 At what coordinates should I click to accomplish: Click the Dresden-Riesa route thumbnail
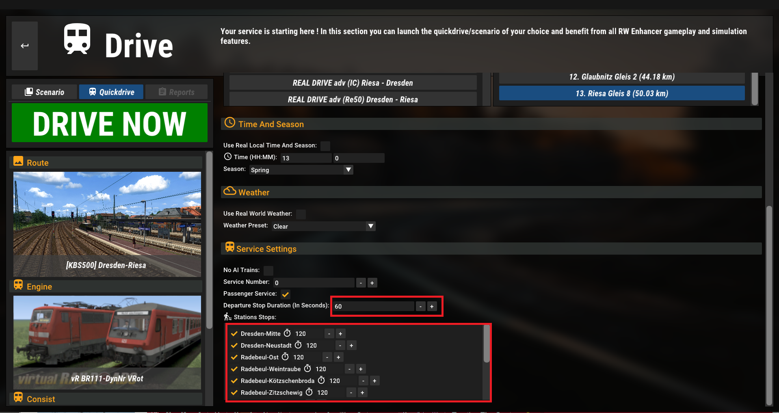107,224
